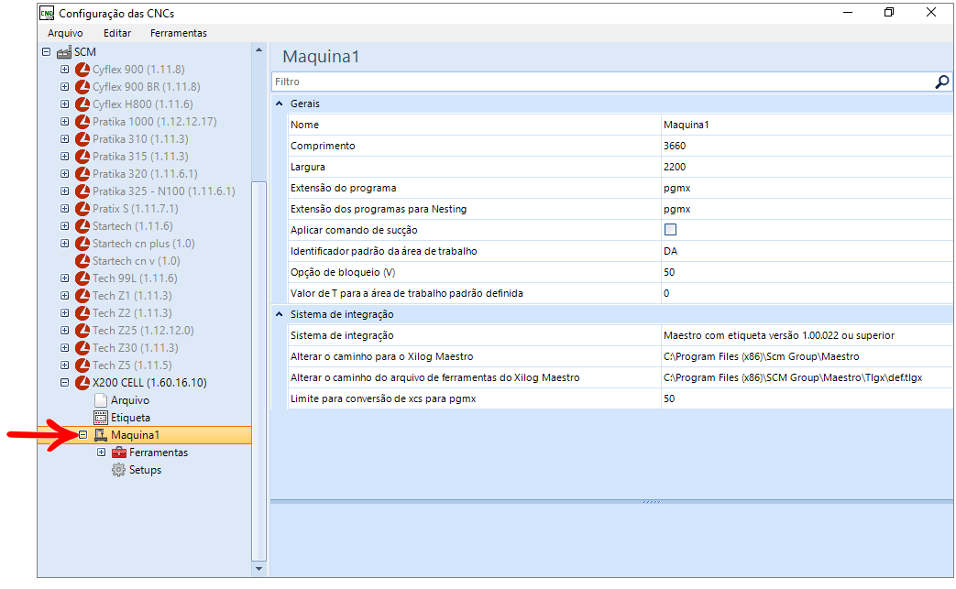The image size is (956, 589).
Task: Click tree scrollbar up arrow
Action: tap(258, 50)
